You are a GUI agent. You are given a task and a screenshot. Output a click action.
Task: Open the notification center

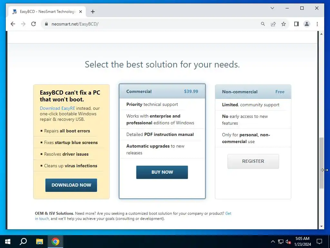pyautogui.click(x=319, y=242)
